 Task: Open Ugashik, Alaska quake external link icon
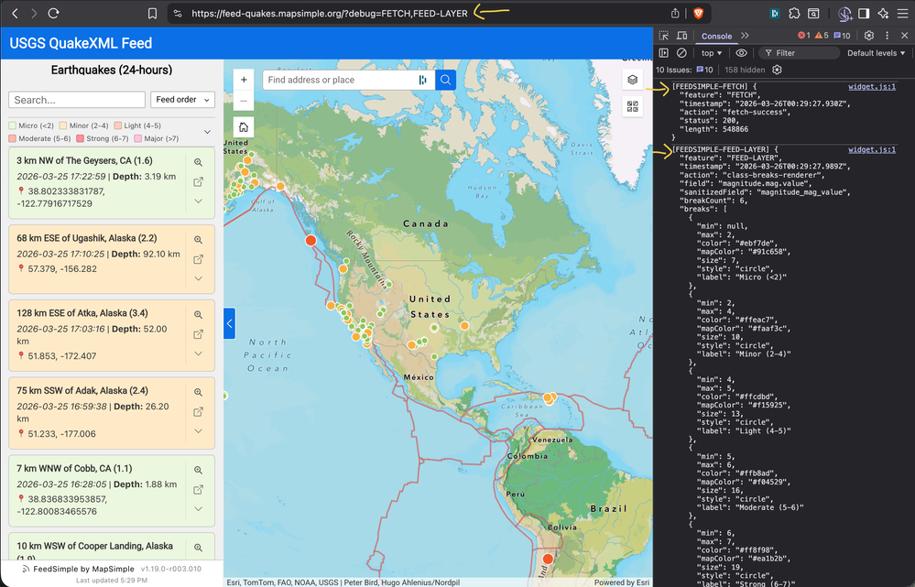199,259
